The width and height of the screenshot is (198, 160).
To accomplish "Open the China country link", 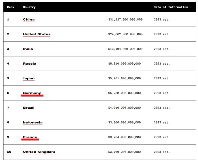I will pyautogui.click(x=29, y=19).
